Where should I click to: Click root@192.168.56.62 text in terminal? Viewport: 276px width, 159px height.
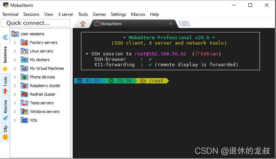pos(160,54)
